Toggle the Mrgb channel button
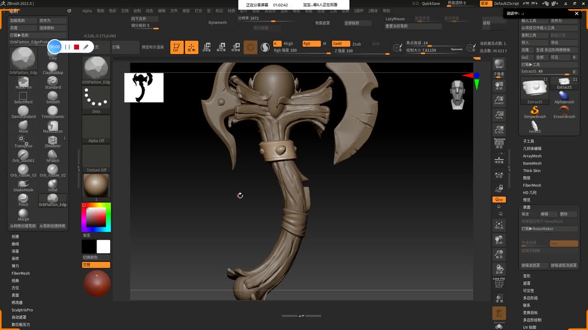 click(x=288, y=44)
